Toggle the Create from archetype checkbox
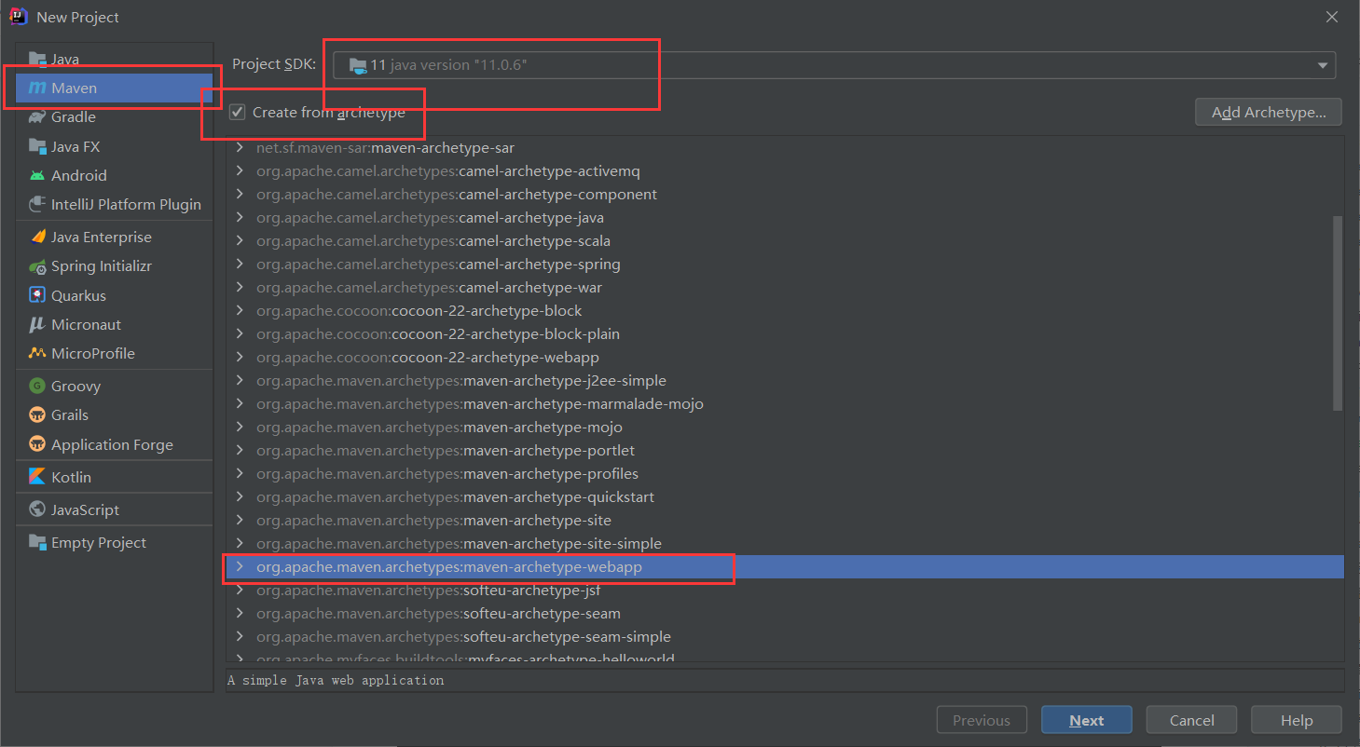The height and width of the screenshot is (747, 1360). (x=238, y=113)
